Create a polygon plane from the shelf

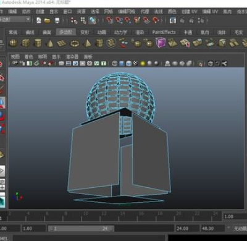pyautogui.click(x=62, y=43)
